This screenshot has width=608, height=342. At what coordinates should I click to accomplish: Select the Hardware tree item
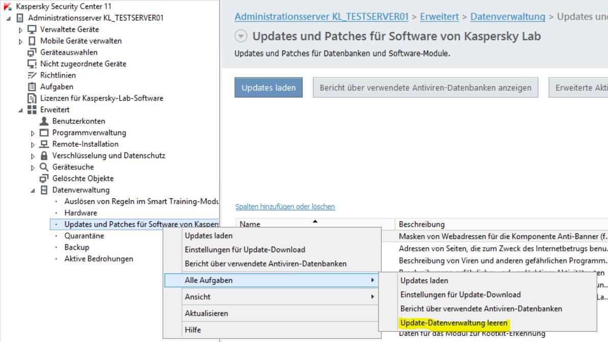(x=81, y=213)
